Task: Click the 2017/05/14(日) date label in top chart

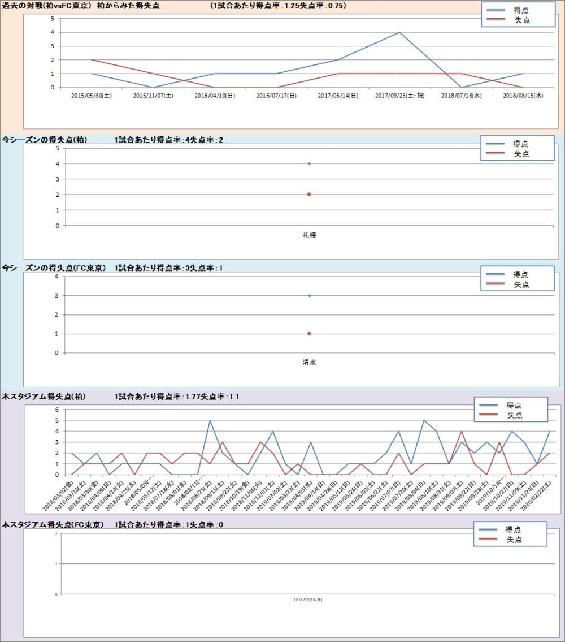Action: (338, 96)
